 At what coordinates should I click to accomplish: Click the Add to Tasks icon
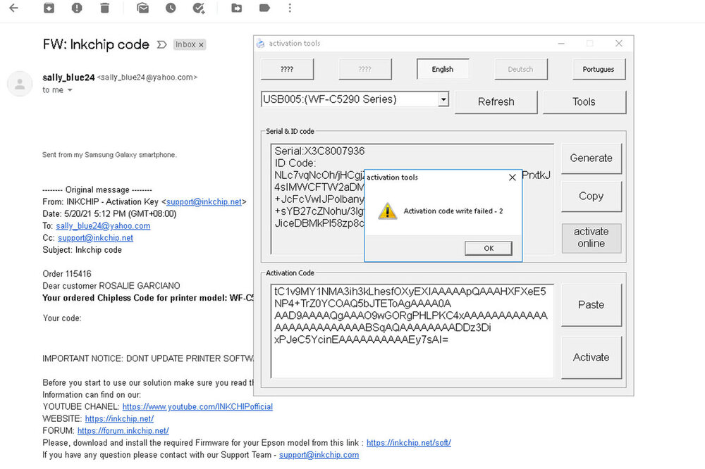click(199, 8)
